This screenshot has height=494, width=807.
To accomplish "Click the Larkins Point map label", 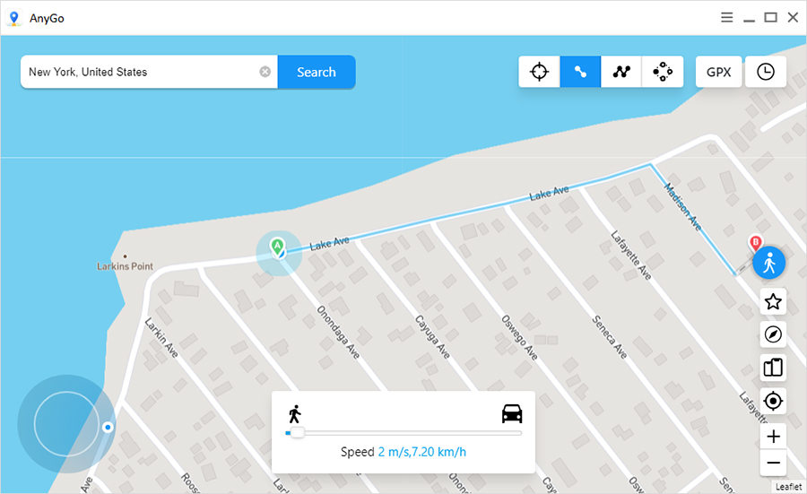I will pos(125,266).
